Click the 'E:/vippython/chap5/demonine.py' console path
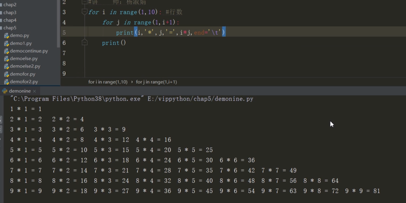The height and width of the screenshot is (203, 406). (201, 99)
